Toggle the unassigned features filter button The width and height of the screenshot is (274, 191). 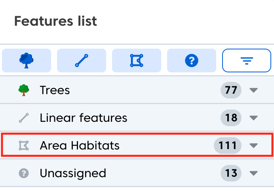tap(192, 61)
